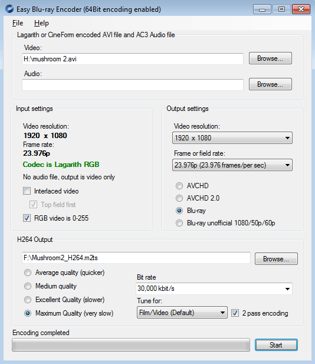Screen dimensions: 315x364
Task: Close the Easy Blu-ray Encoder window
Action: click(x=301, y=9)
